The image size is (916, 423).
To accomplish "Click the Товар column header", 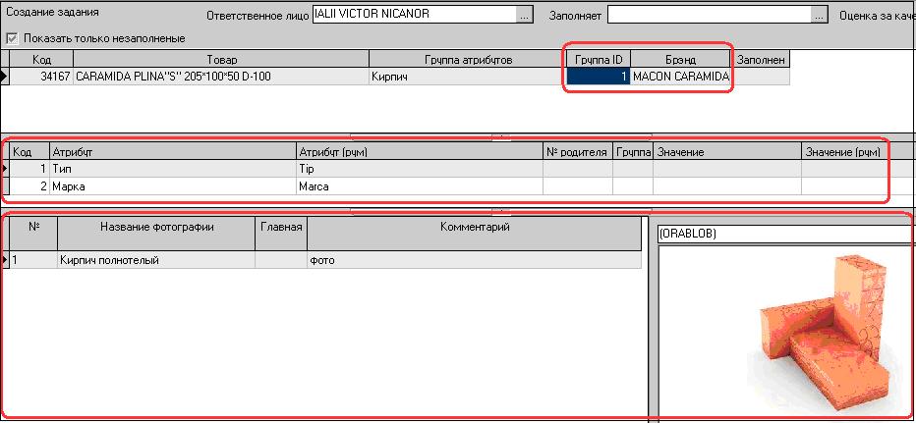I will tap(221, 60).
